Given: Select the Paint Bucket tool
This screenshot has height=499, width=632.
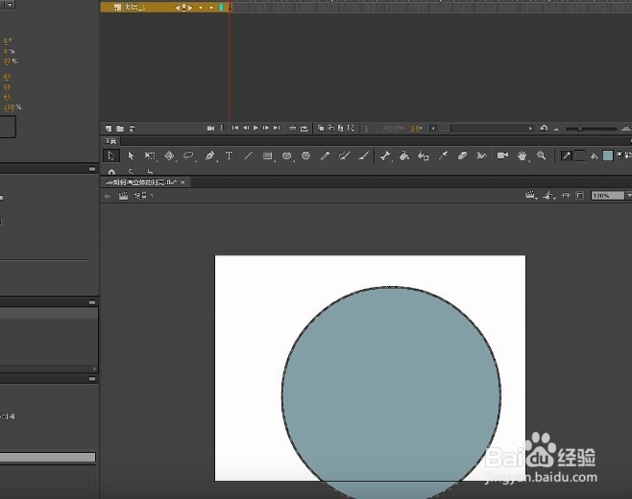Looking at the screenshot, I should pos(403,155).
